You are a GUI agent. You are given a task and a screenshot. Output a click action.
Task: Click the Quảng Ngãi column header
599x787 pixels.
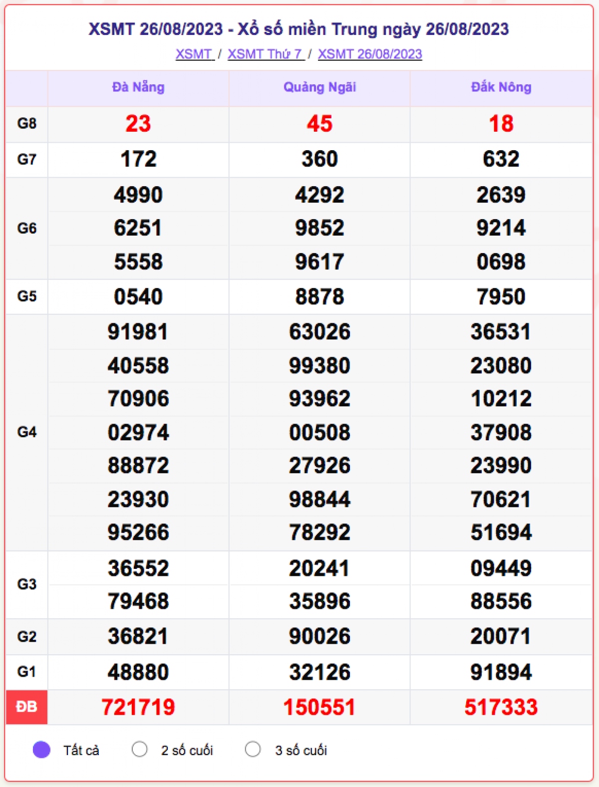pos(319,87)
